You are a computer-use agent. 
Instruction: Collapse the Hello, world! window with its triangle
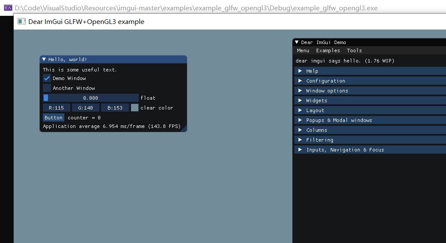pyautogui.click(x=44, y=59)
